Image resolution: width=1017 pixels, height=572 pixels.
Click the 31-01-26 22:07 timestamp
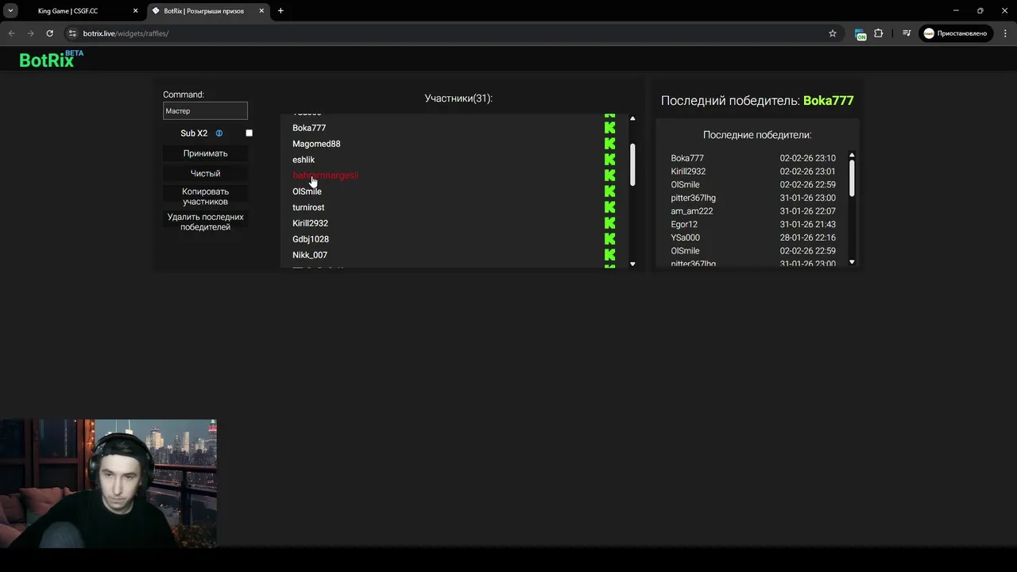coord(807,211)
